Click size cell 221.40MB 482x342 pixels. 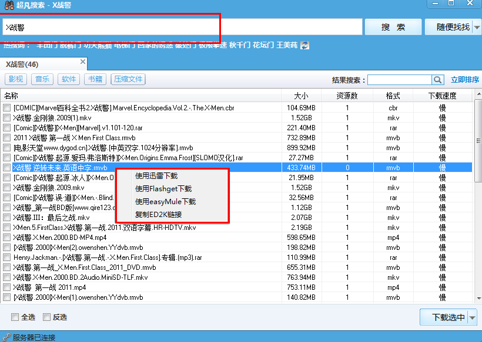click(x=301, y=128)
